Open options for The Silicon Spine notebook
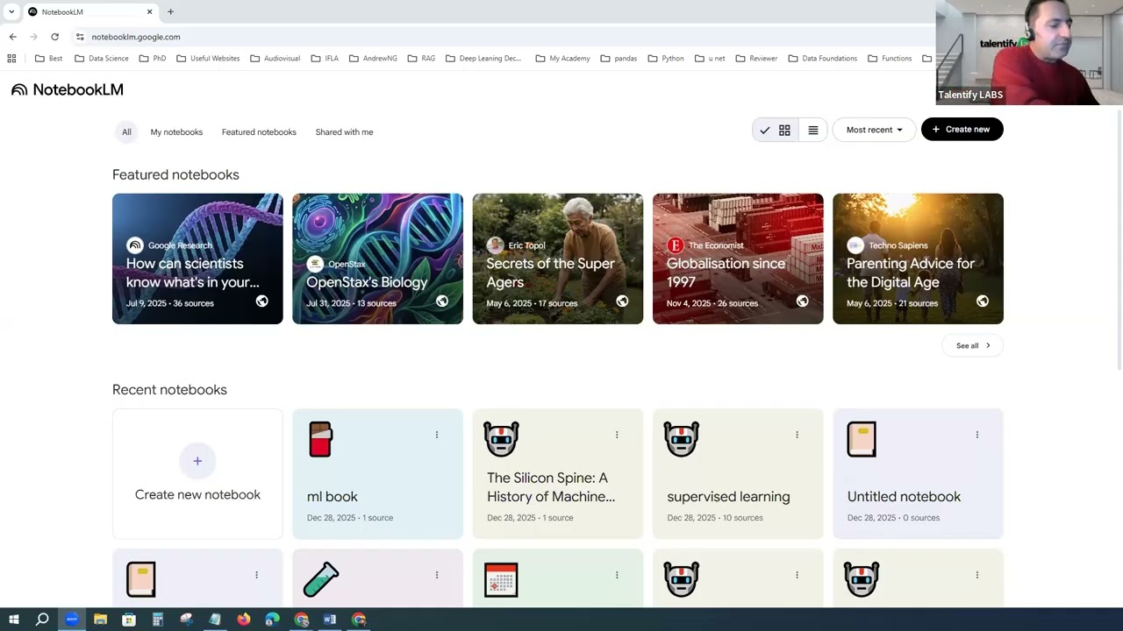 (x=617, y=435)
